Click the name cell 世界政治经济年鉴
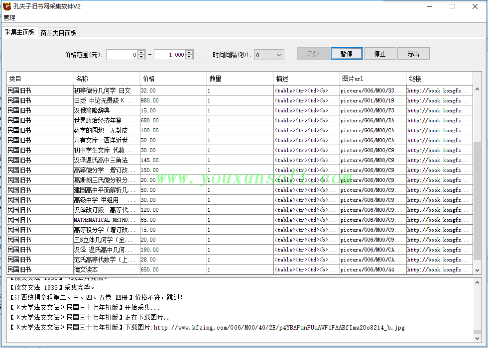The width and height of the screenshot is (488, 348). tap(107, 120)
